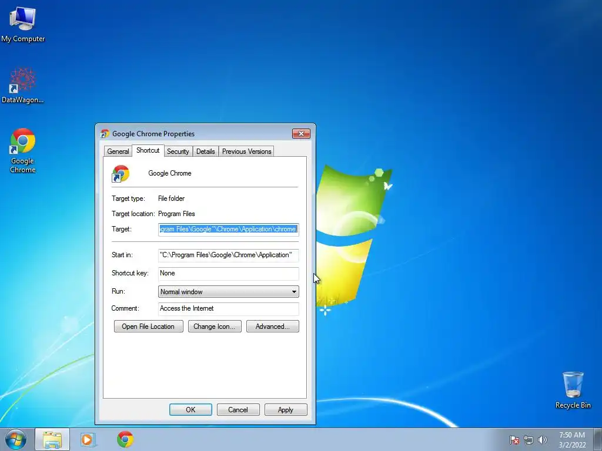Click the Start in path field

229,255
